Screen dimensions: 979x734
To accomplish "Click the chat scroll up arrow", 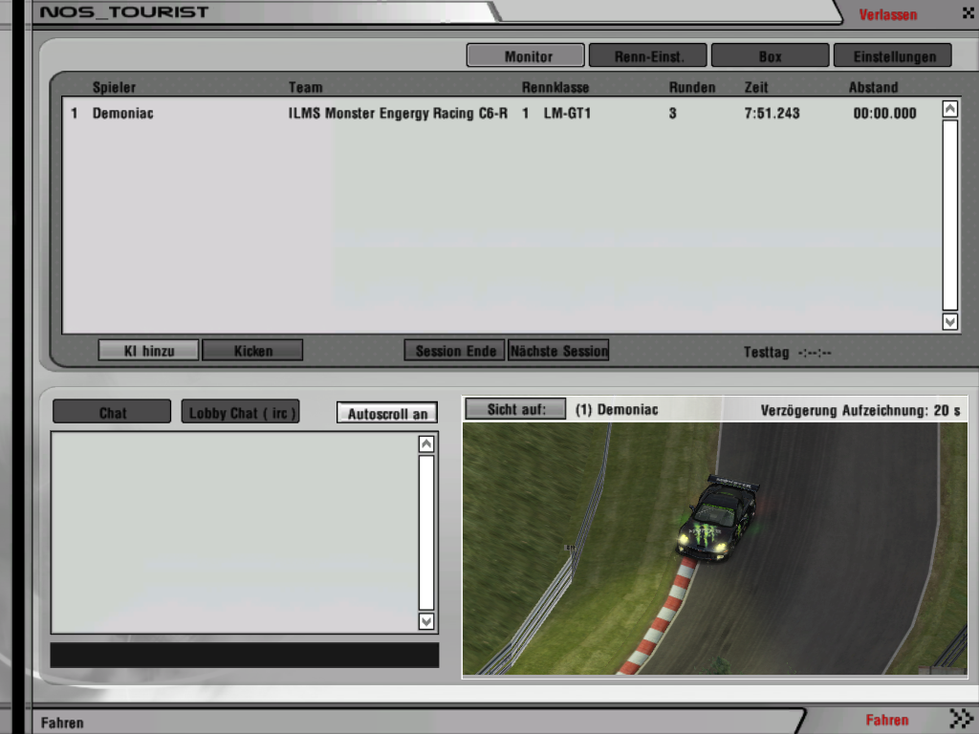I will pyautogui.click(x=426, y=443).
